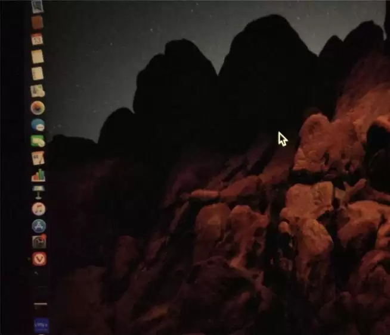This screenshot has height=335, width=390.
Task: Open the Photos colorful pinwheel icon
Action: 38,108
